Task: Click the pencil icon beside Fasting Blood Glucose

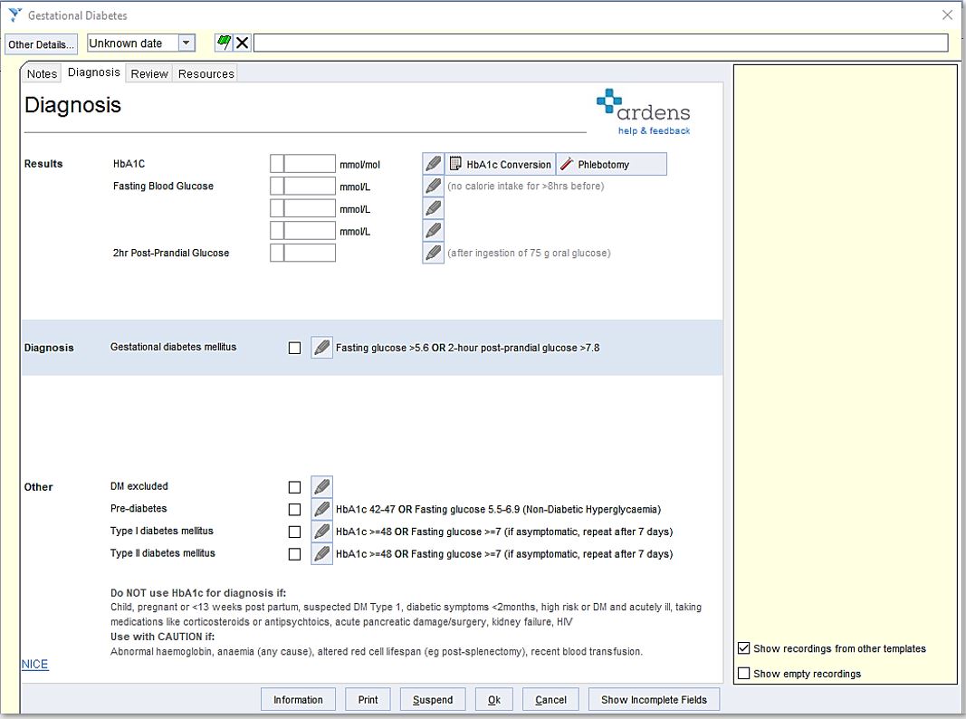Action: click(x=433, y=186)
